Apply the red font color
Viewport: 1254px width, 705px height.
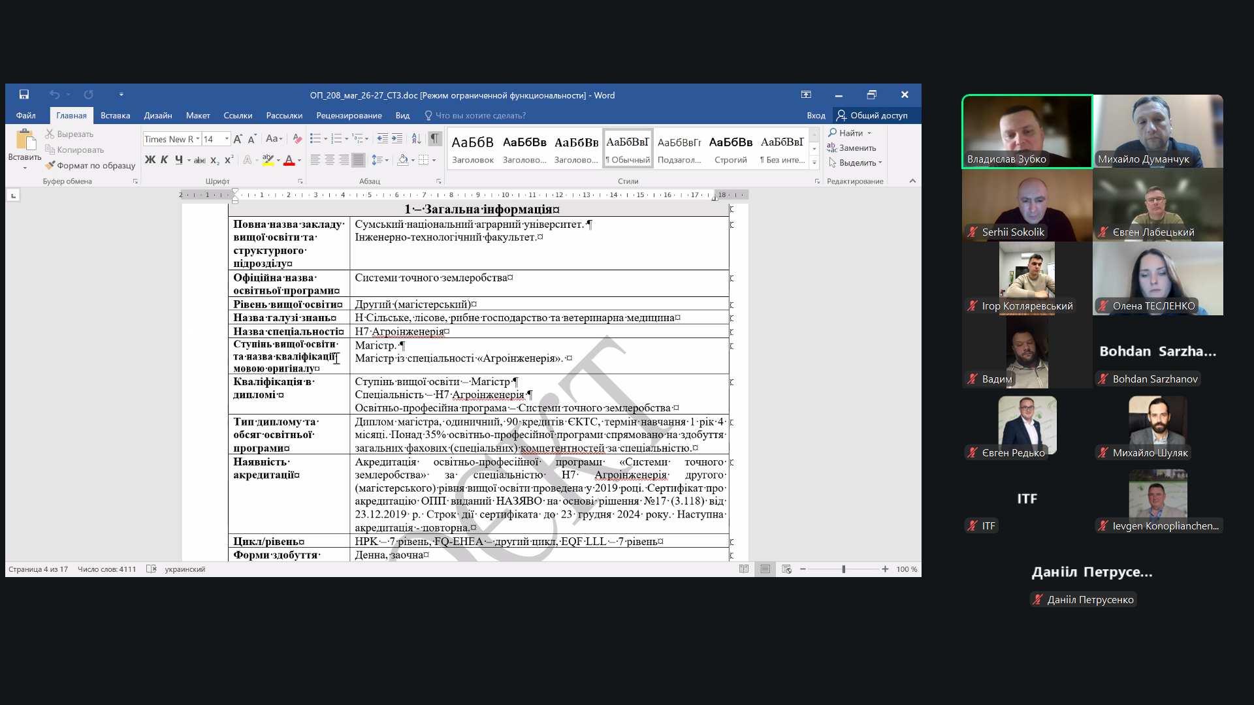[x=289, y=161]
